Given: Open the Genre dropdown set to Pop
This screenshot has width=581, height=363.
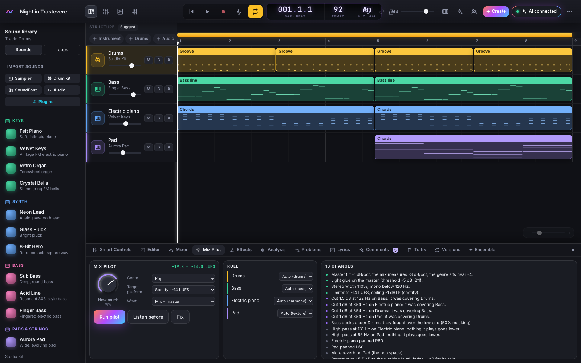Looking at the screenshot, I should (x=183, y=278).
